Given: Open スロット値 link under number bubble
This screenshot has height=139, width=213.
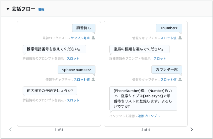Looking at the screenshot, I should [x=168, y=38].
